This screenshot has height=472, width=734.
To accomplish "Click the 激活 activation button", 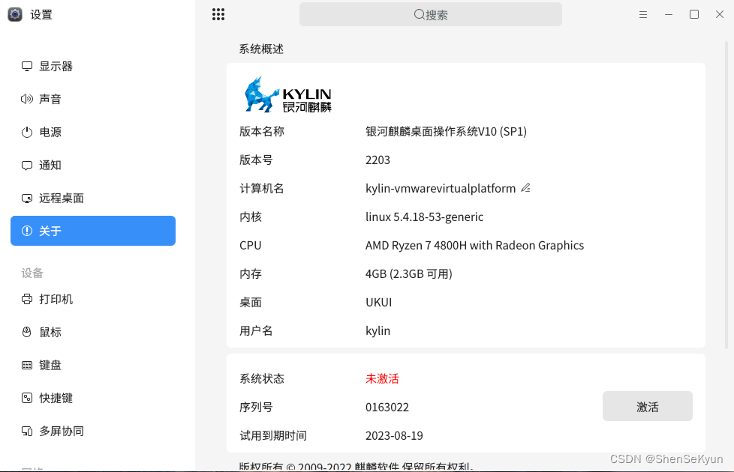I will coord(648,406).
